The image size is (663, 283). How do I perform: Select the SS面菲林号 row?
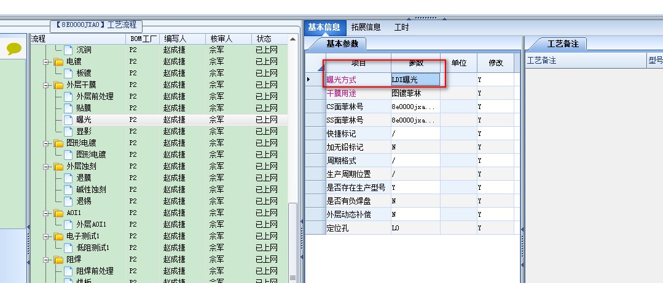coord(412,120)
